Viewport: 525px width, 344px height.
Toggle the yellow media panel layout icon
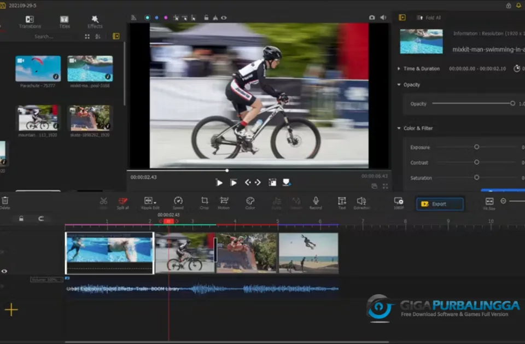click(116, 36)
